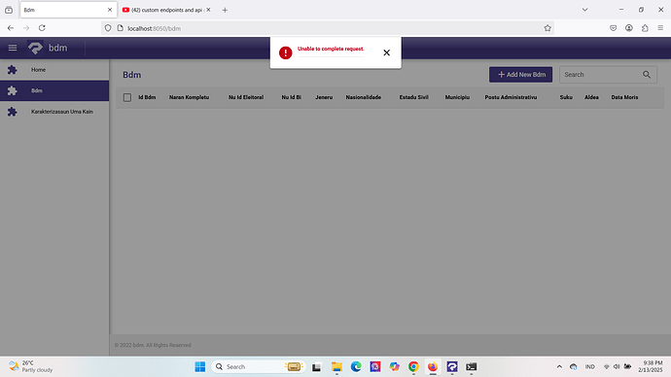Focus the Search input field
671x377 pixels.
pyautogui.click(x=601, y=75)
